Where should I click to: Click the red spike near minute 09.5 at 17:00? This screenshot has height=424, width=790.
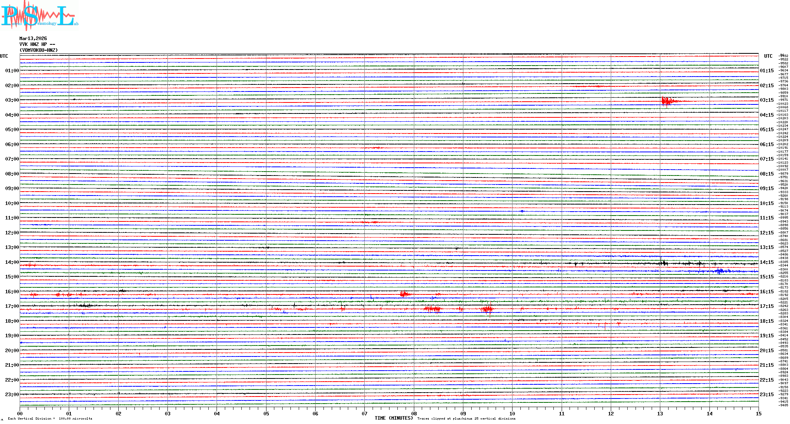coord(488,309)
